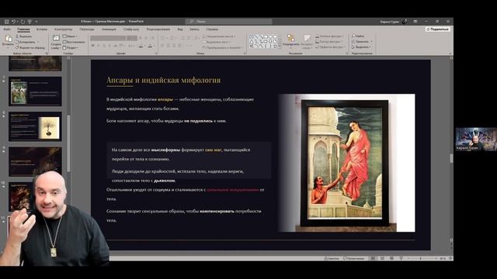Click the AutoSave icon in title bar
Viewport: 497px width, 279px height.
(x=7, y=22)
